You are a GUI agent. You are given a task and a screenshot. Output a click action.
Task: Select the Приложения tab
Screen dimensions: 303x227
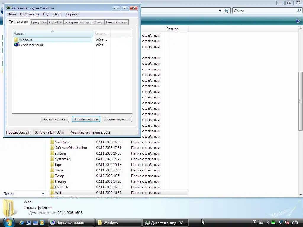(18, 22)
